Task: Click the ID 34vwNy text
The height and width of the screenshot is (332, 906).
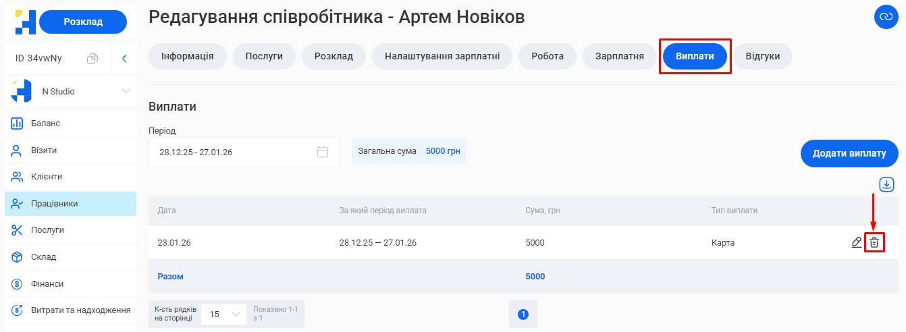Action: (x=38, y=59)
